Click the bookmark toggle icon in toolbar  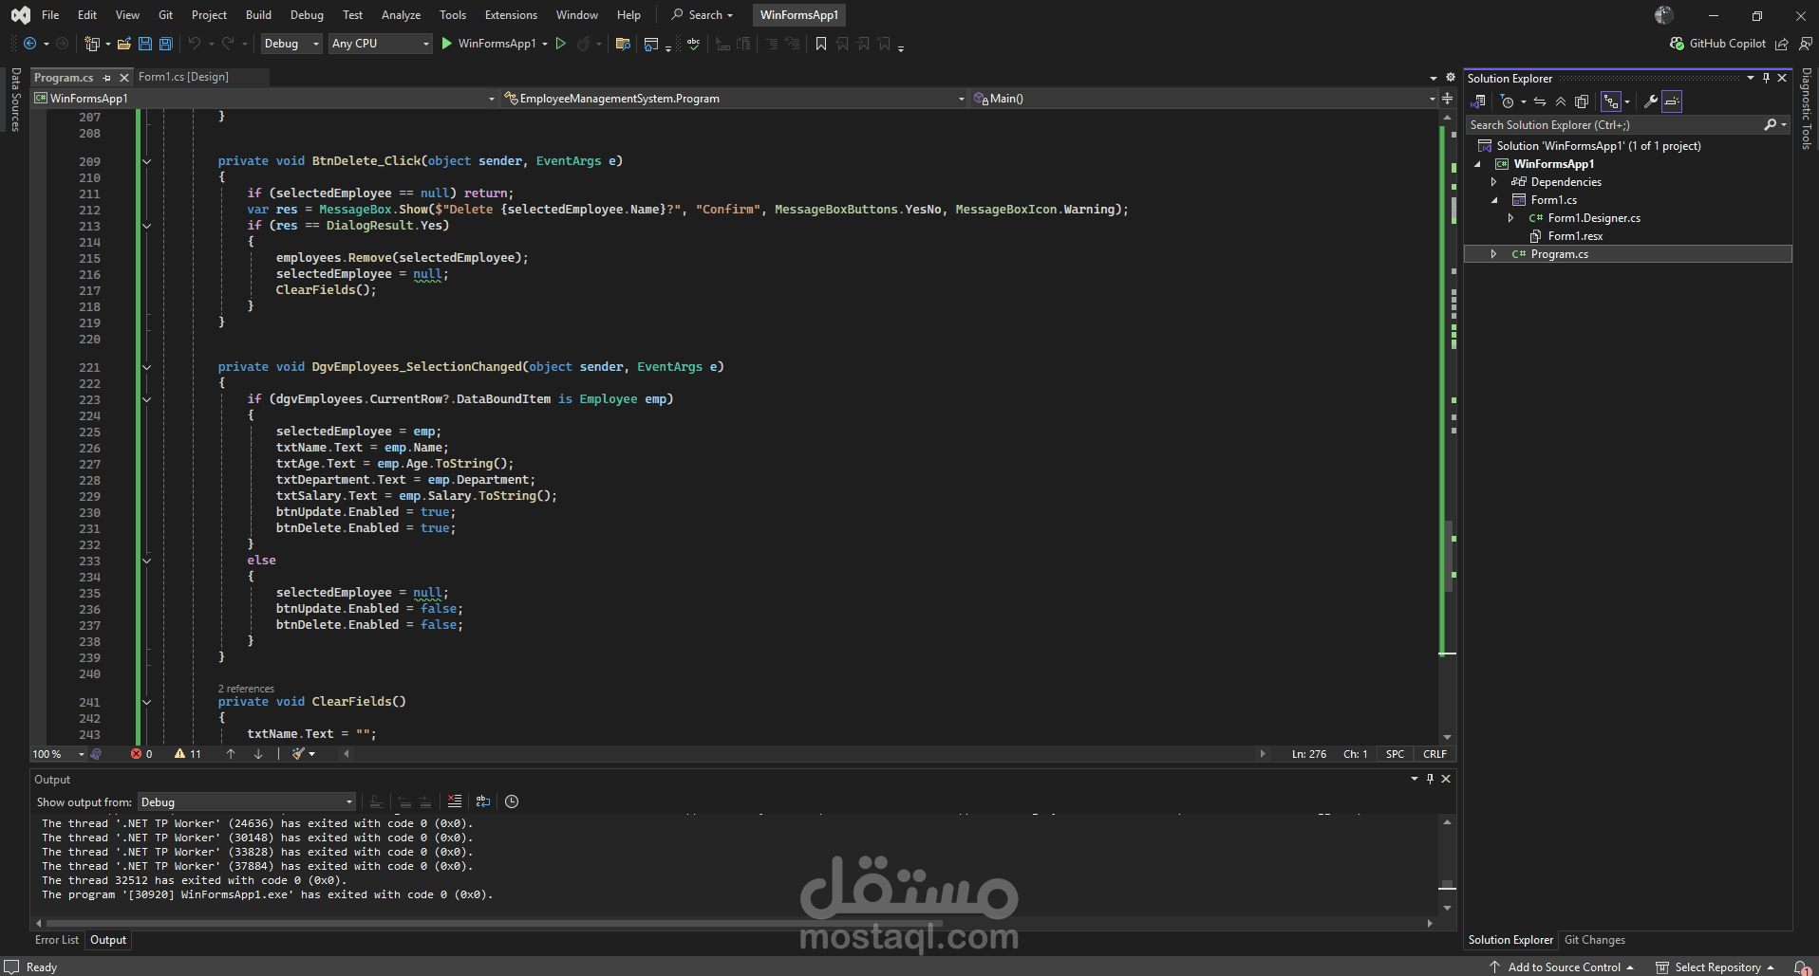(821, 44)
